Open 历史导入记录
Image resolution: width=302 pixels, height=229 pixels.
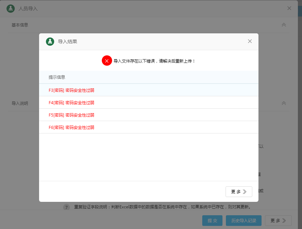point(244,221)
